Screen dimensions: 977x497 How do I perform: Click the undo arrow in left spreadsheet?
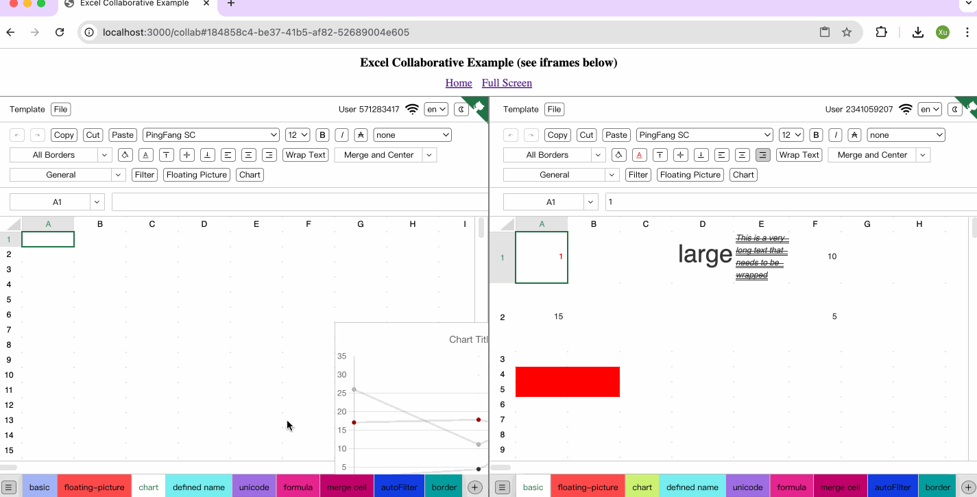click(17, 135)
